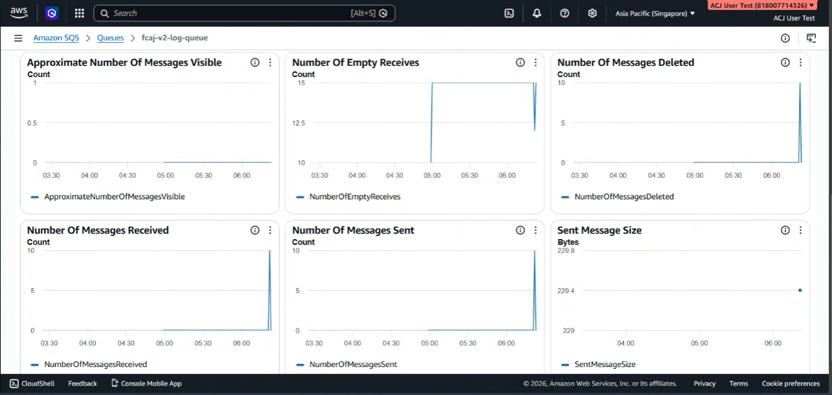Show info for Number Of Messages Received
The height and width of the screenshot is (395, 832).
(255, 230)
